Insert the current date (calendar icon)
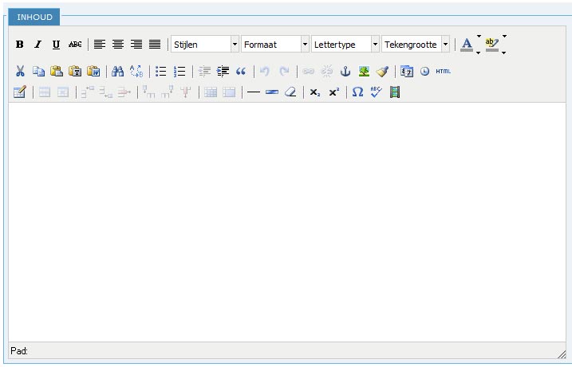 click(x=406, y=71)
